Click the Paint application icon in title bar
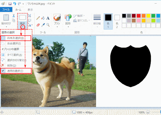 tap(3, 4)
